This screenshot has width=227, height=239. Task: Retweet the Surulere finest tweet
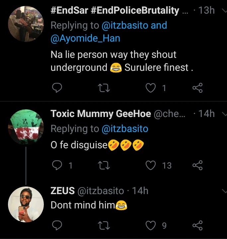pos(104,88)
